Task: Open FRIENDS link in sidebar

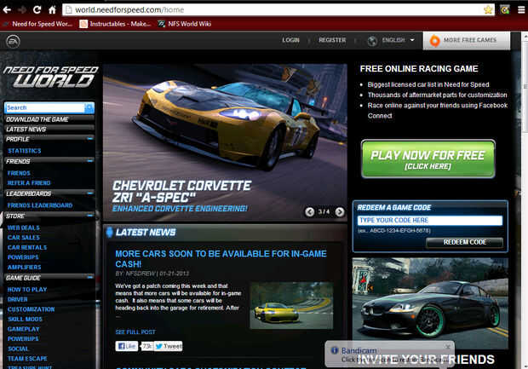Action: [x=19, y=173]
